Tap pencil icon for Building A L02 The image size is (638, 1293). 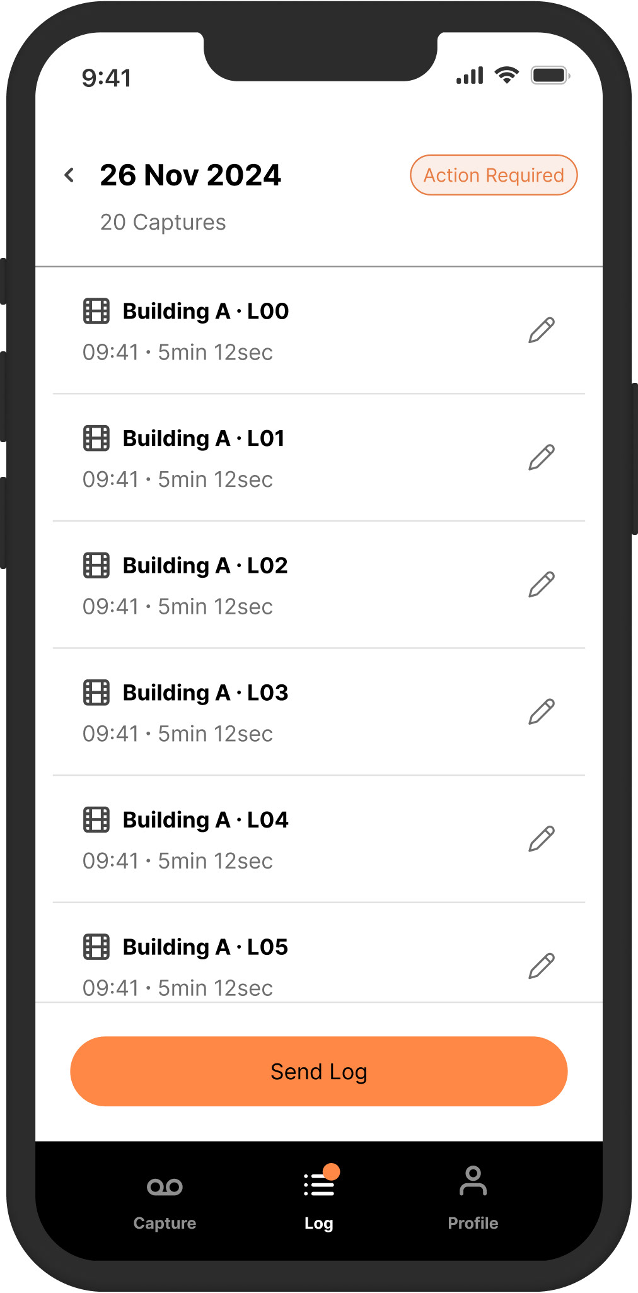click(541, 585)
